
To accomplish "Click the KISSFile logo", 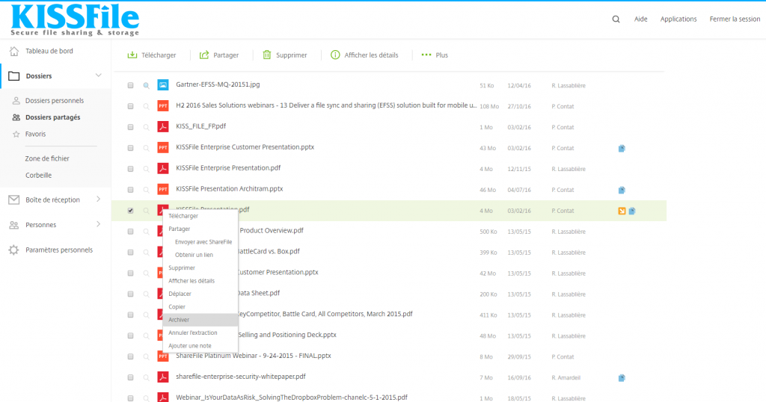I will point(75,19).
